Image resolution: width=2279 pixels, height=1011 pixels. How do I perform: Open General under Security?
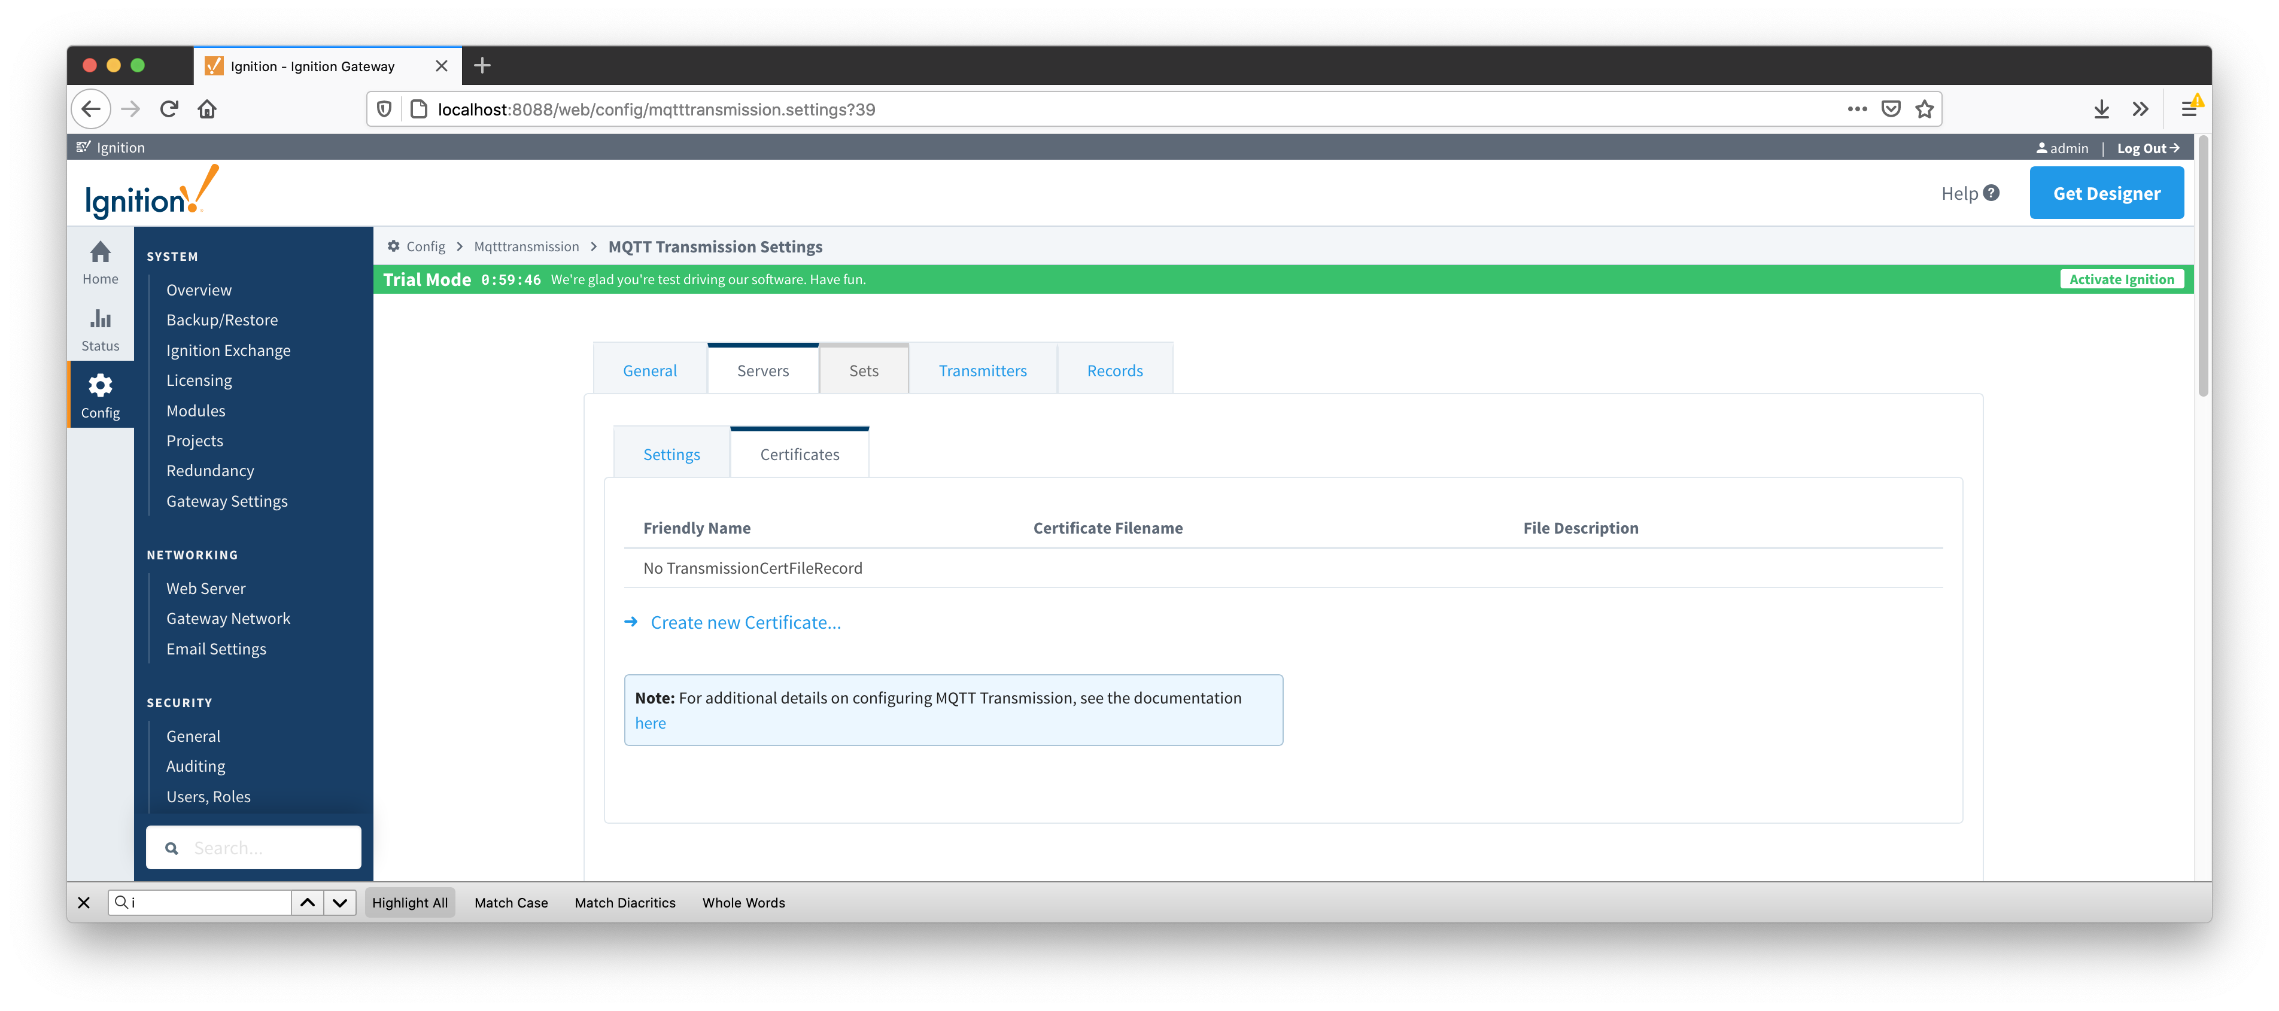[193, 736]
